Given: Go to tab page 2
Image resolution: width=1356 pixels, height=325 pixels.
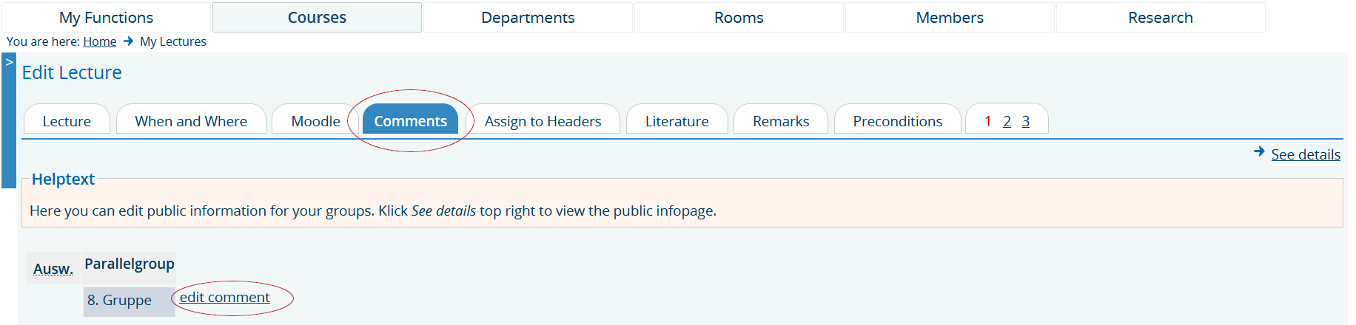Looking at the screenshot, I should coord(1007,121).
